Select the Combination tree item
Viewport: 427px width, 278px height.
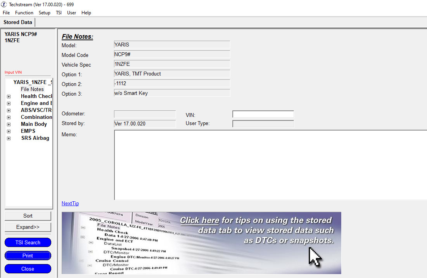[x=36, y=117]
